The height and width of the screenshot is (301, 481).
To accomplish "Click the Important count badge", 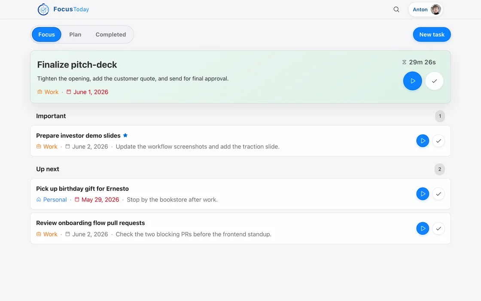I will tap(440, 116).
